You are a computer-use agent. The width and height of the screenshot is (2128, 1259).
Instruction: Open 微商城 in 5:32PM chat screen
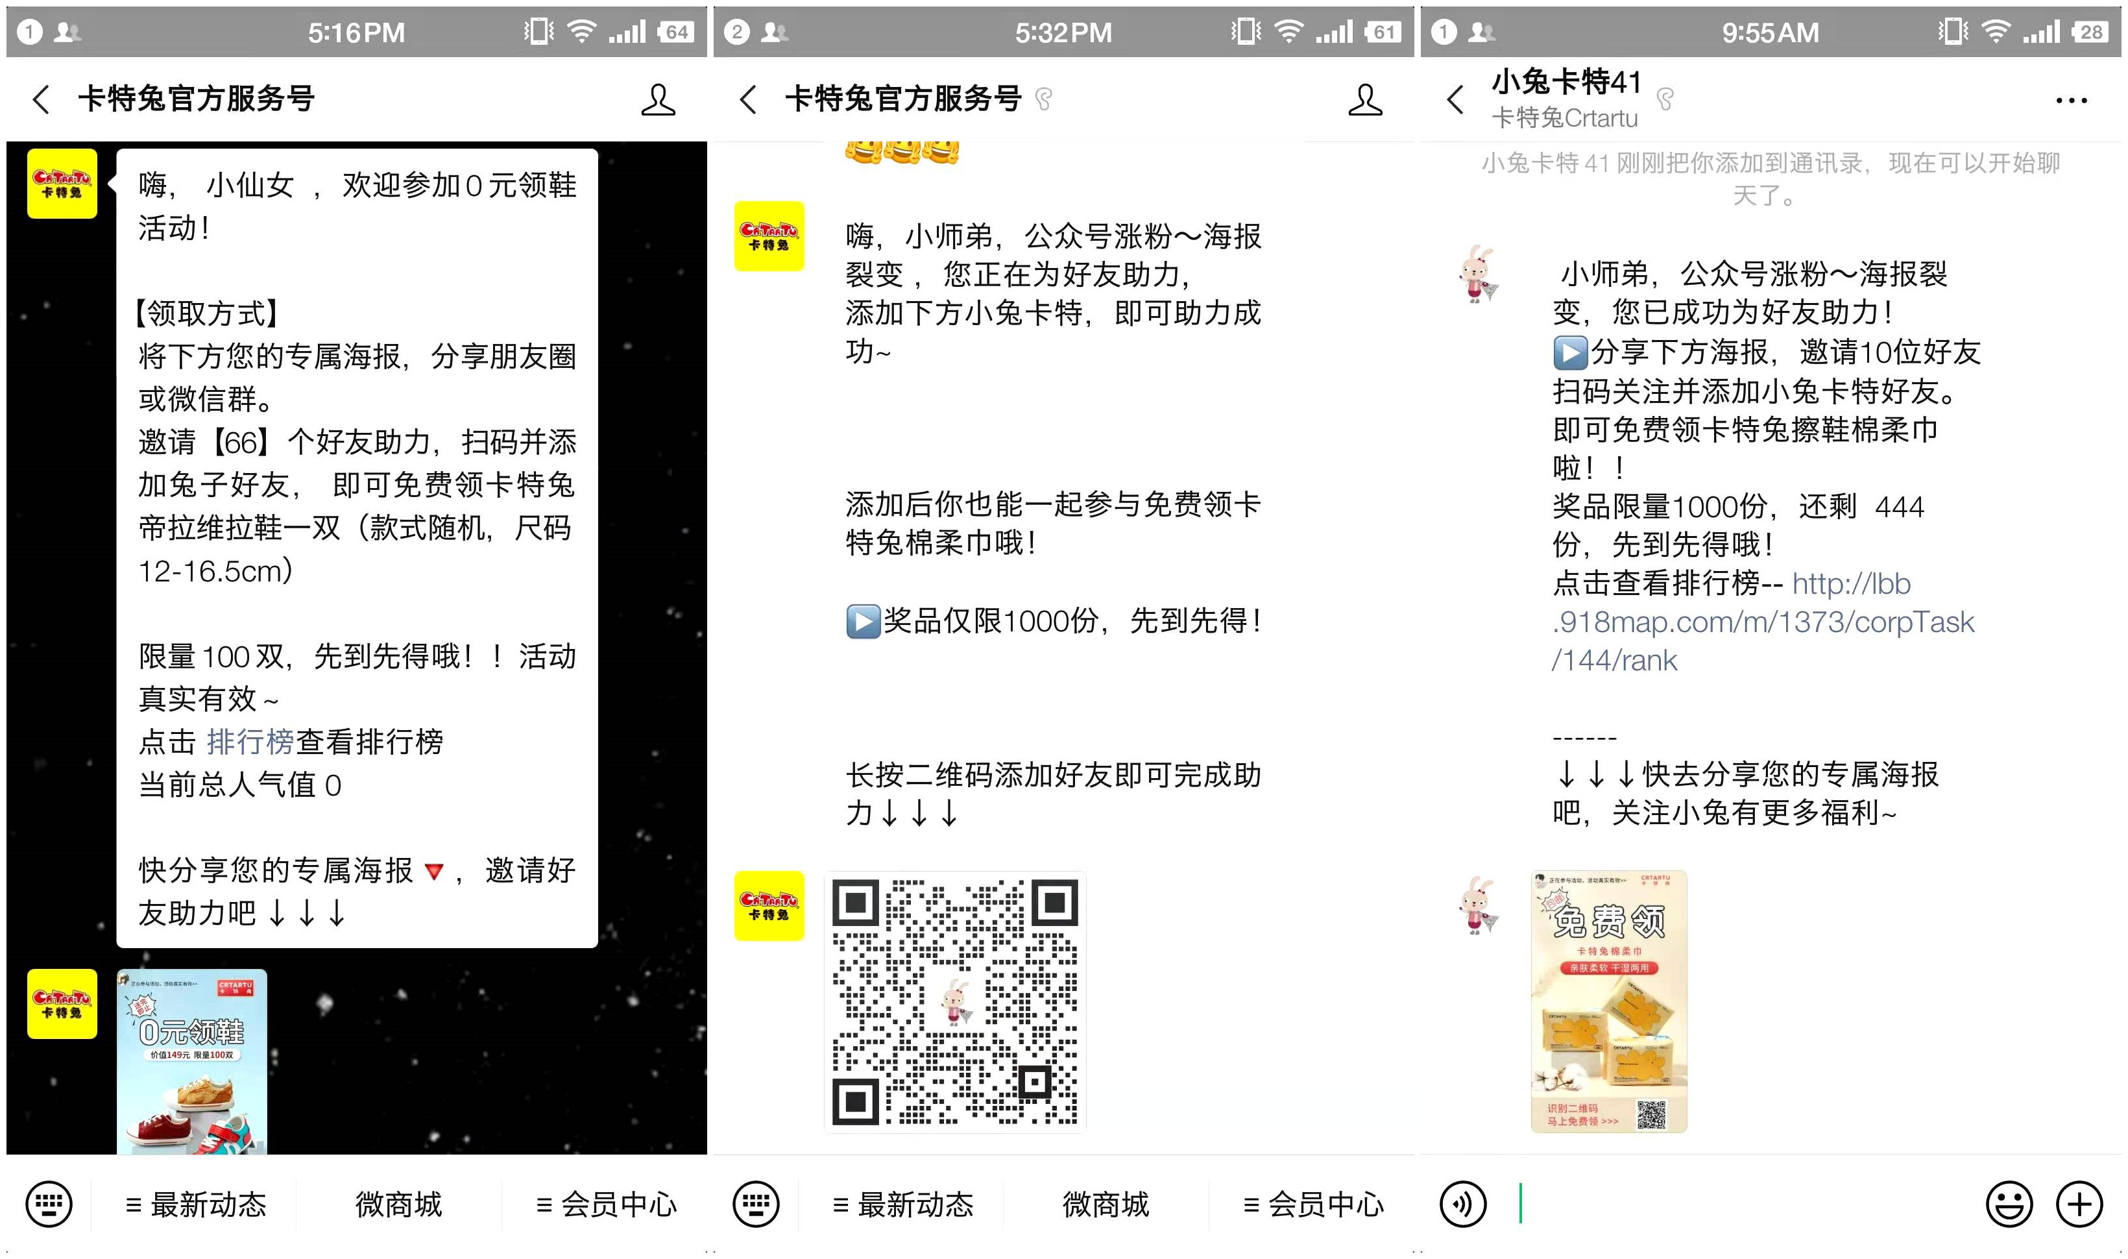tap(1106, 1204)
